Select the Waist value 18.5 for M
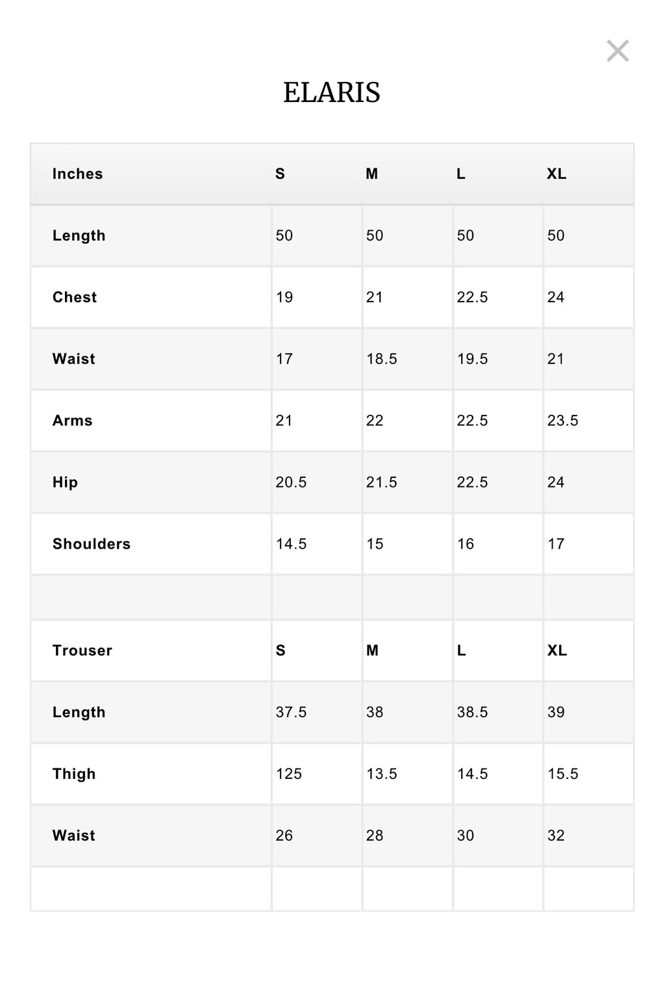Screen dimensions: 665x987 382,359
